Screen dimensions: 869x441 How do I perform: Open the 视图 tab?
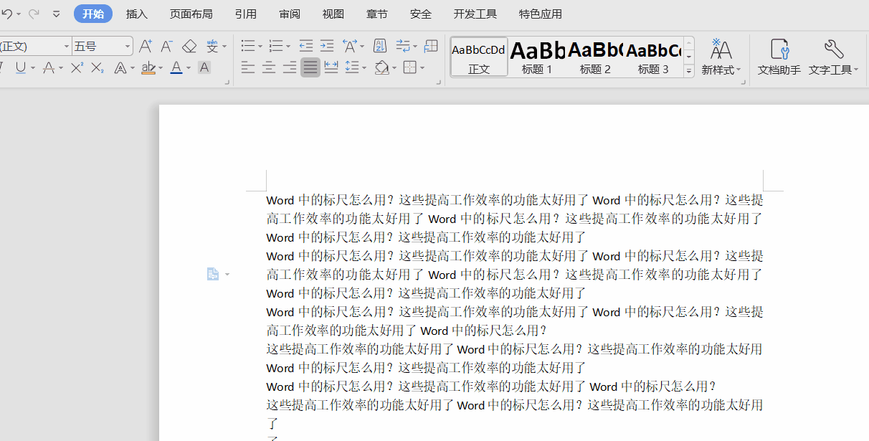(x=333, y=14)
